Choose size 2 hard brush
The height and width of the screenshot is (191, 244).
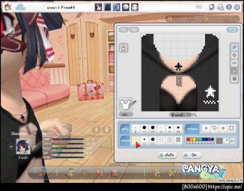point(136,129)
